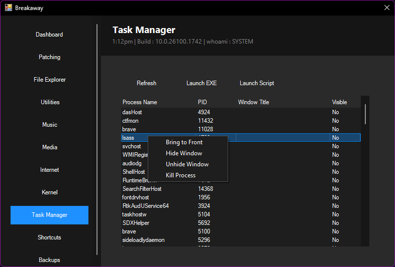Click PID 11432 cell
The image size is (395, 267).
pos(206,121)
